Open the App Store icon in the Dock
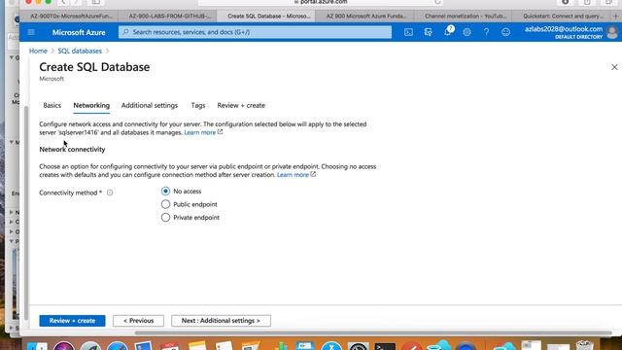This screenshot has width=622, height=350. point(331,346)
